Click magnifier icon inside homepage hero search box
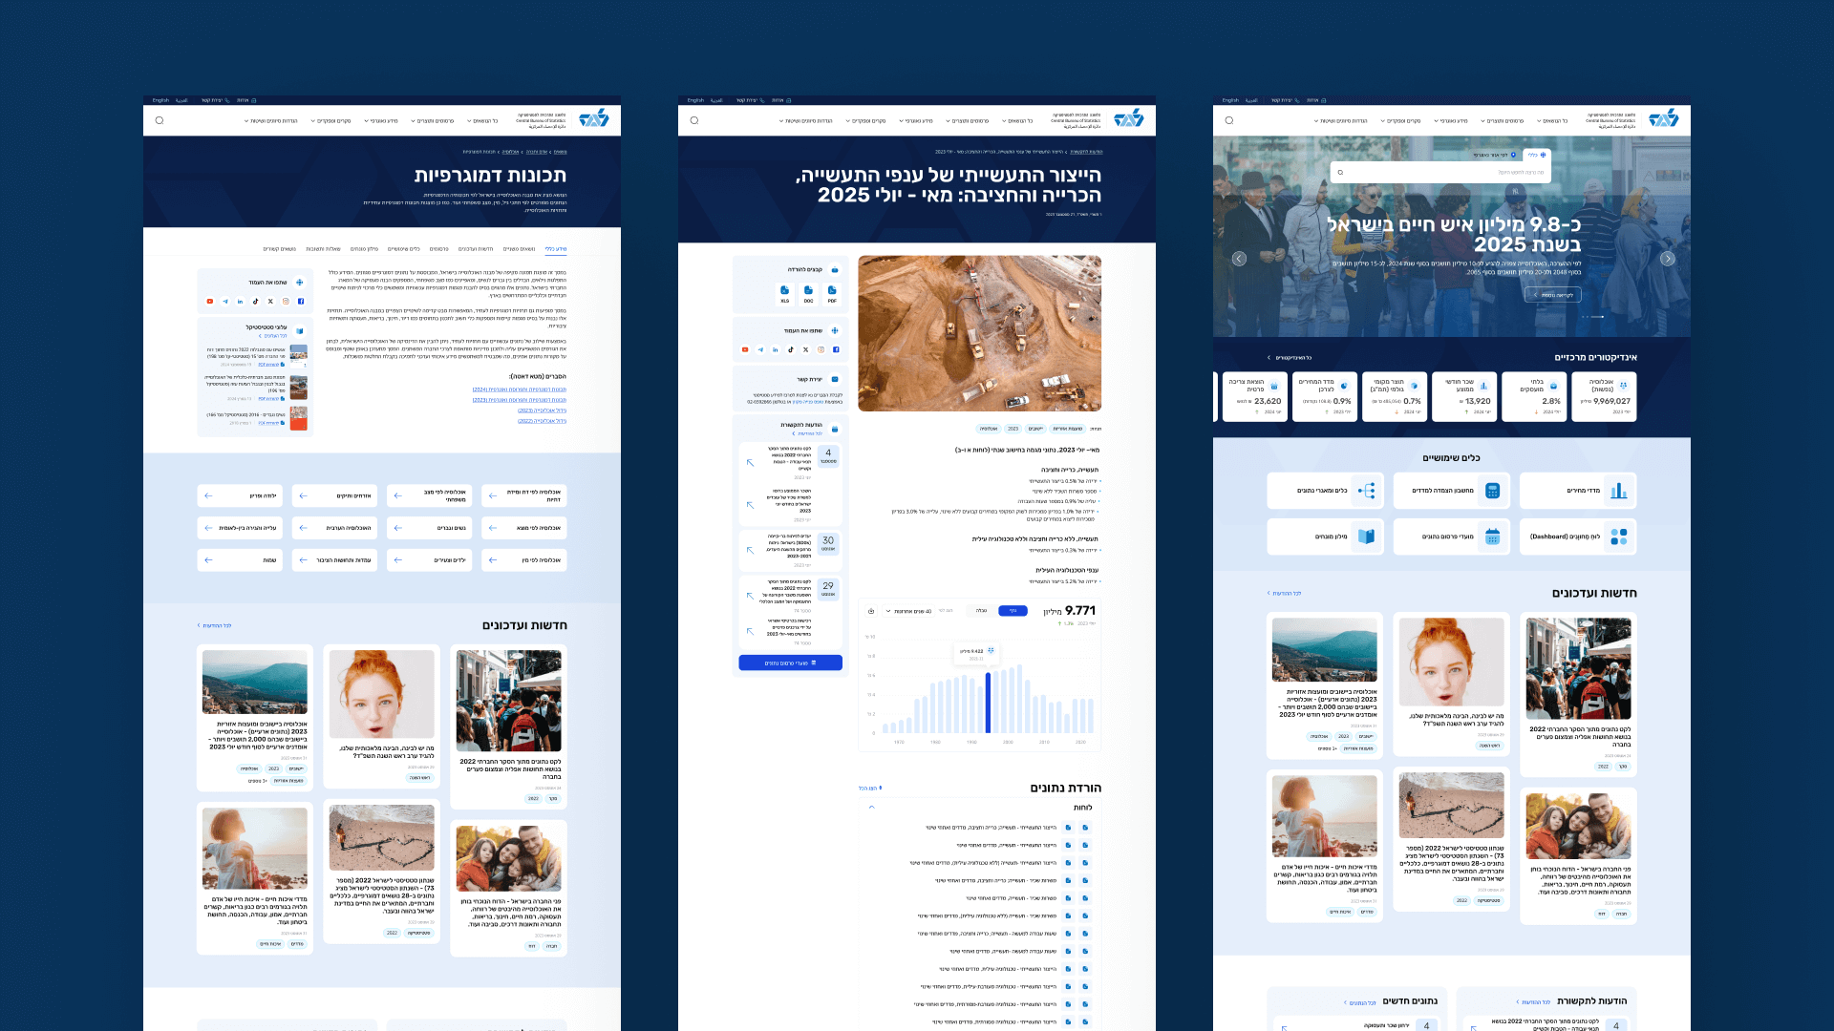The height and width of the screenshot is (1031, 1834). click(1340, 173)
